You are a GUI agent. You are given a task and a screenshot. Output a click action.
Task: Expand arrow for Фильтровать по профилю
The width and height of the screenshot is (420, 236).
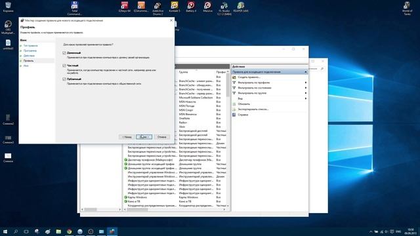[306, 83]
